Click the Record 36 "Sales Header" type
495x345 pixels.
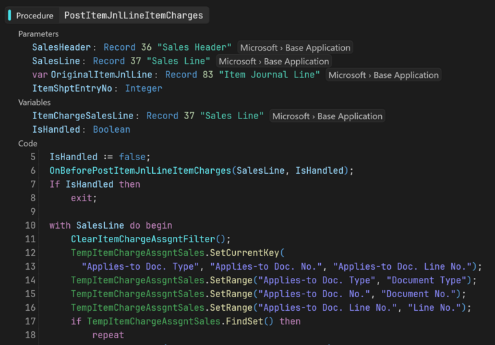tap(167, 47)
